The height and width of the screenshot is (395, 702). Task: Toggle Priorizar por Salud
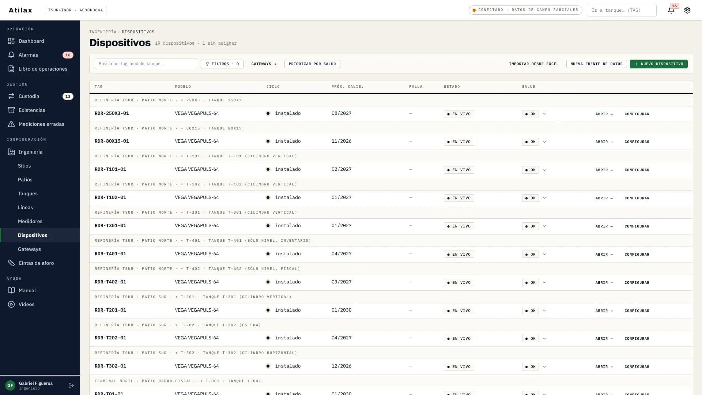[x=312, y=64]
